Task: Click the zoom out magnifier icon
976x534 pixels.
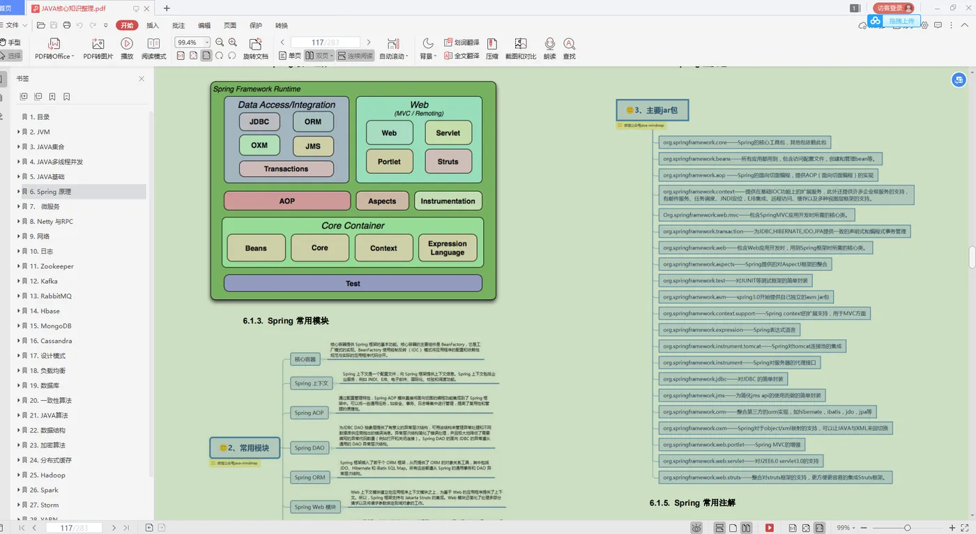Action: pyautogui.click(x=220, y=43)
